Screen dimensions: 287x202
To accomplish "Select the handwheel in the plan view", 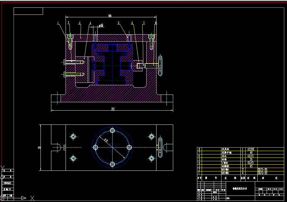I will tap(160, 148).
